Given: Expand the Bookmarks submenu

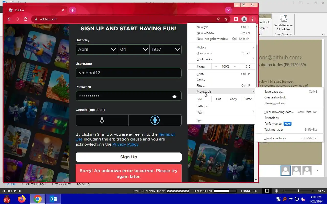Looking at the screenshot, I should (221, 59).
